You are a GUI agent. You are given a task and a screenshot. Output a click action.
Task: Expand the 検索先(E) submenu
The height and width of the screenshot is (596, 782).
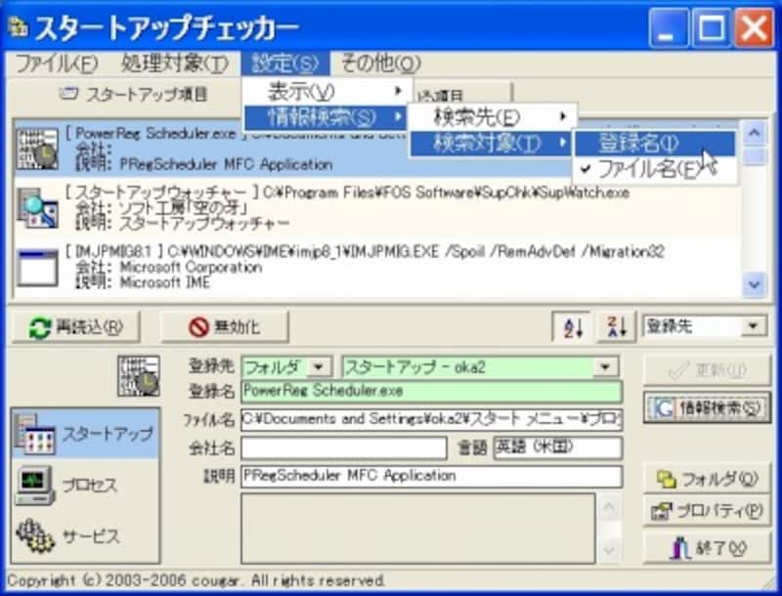(479, 115)
